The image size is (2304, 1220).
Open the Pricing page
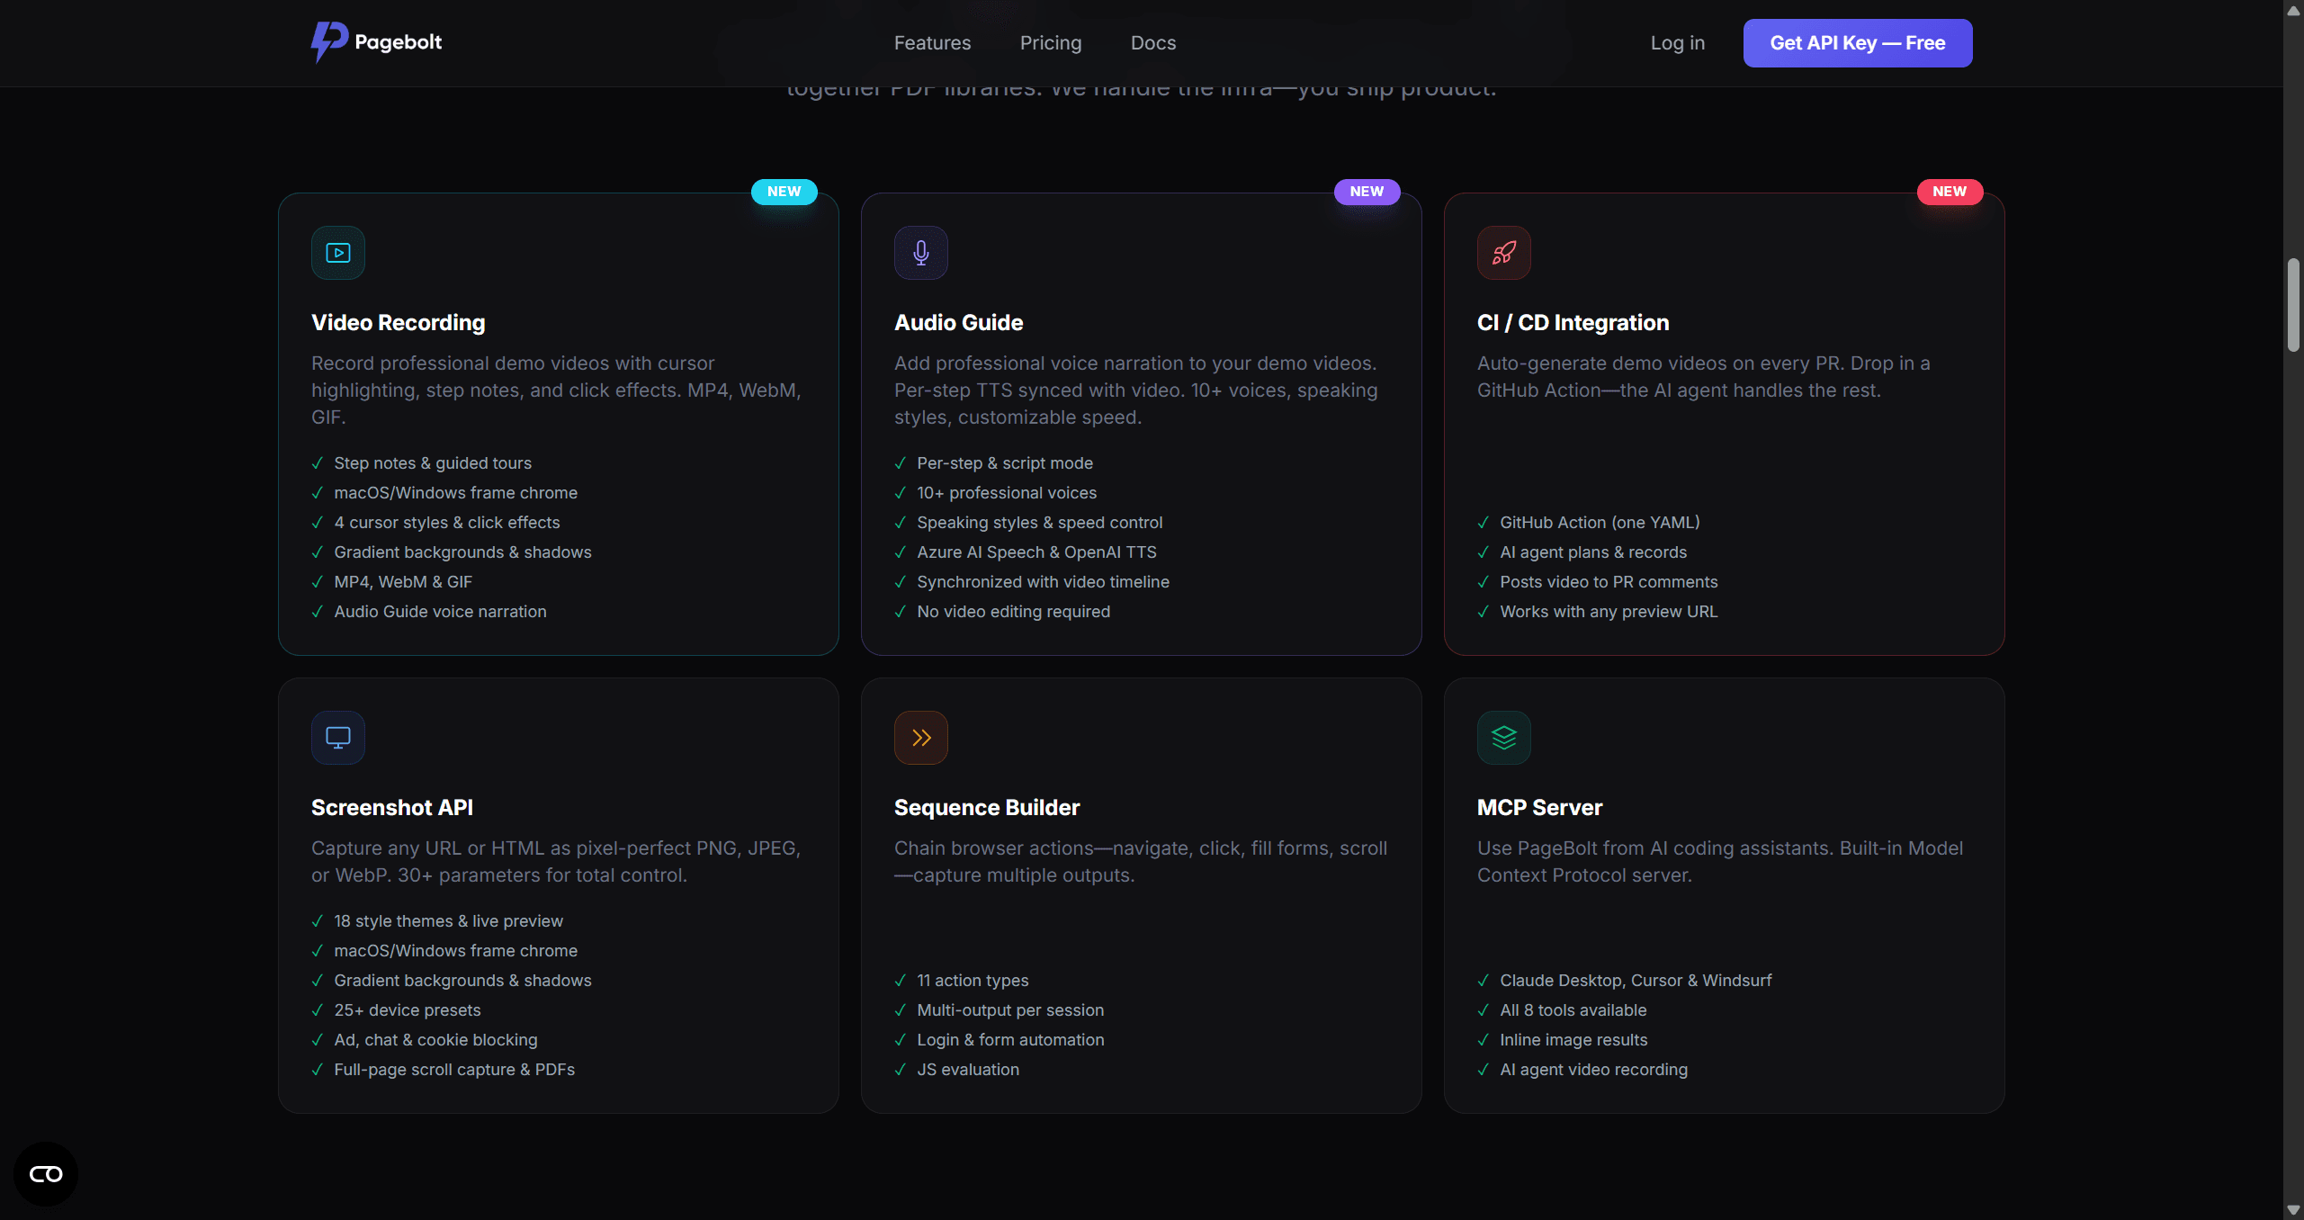[x=1050, y=42]
